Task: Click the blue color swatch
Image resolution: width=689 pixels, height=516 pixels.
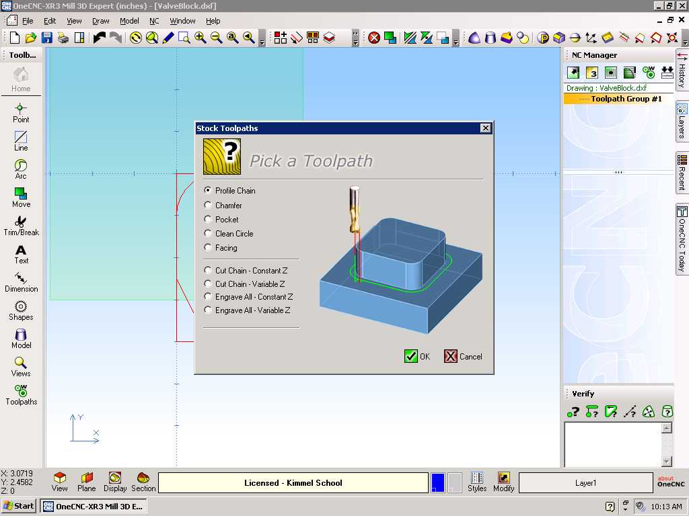Action: [x=437, y=482]
